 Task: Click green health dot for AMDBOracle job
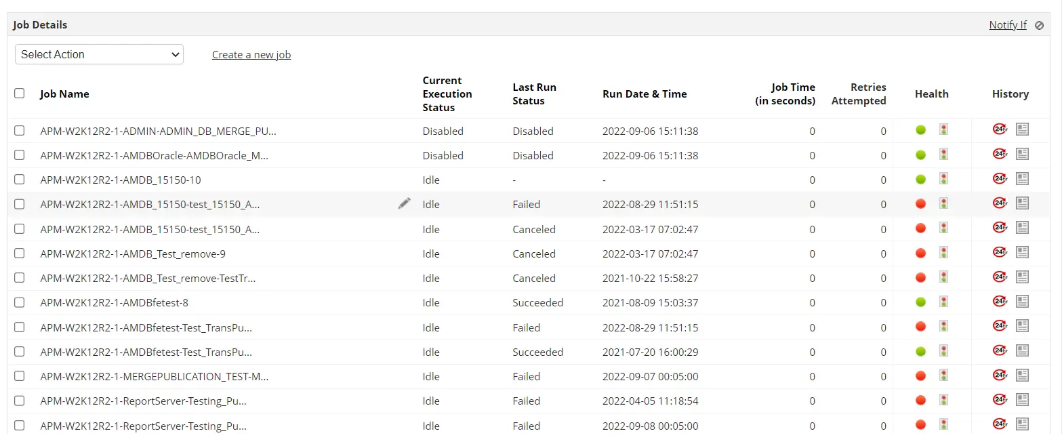click(920, 155)
